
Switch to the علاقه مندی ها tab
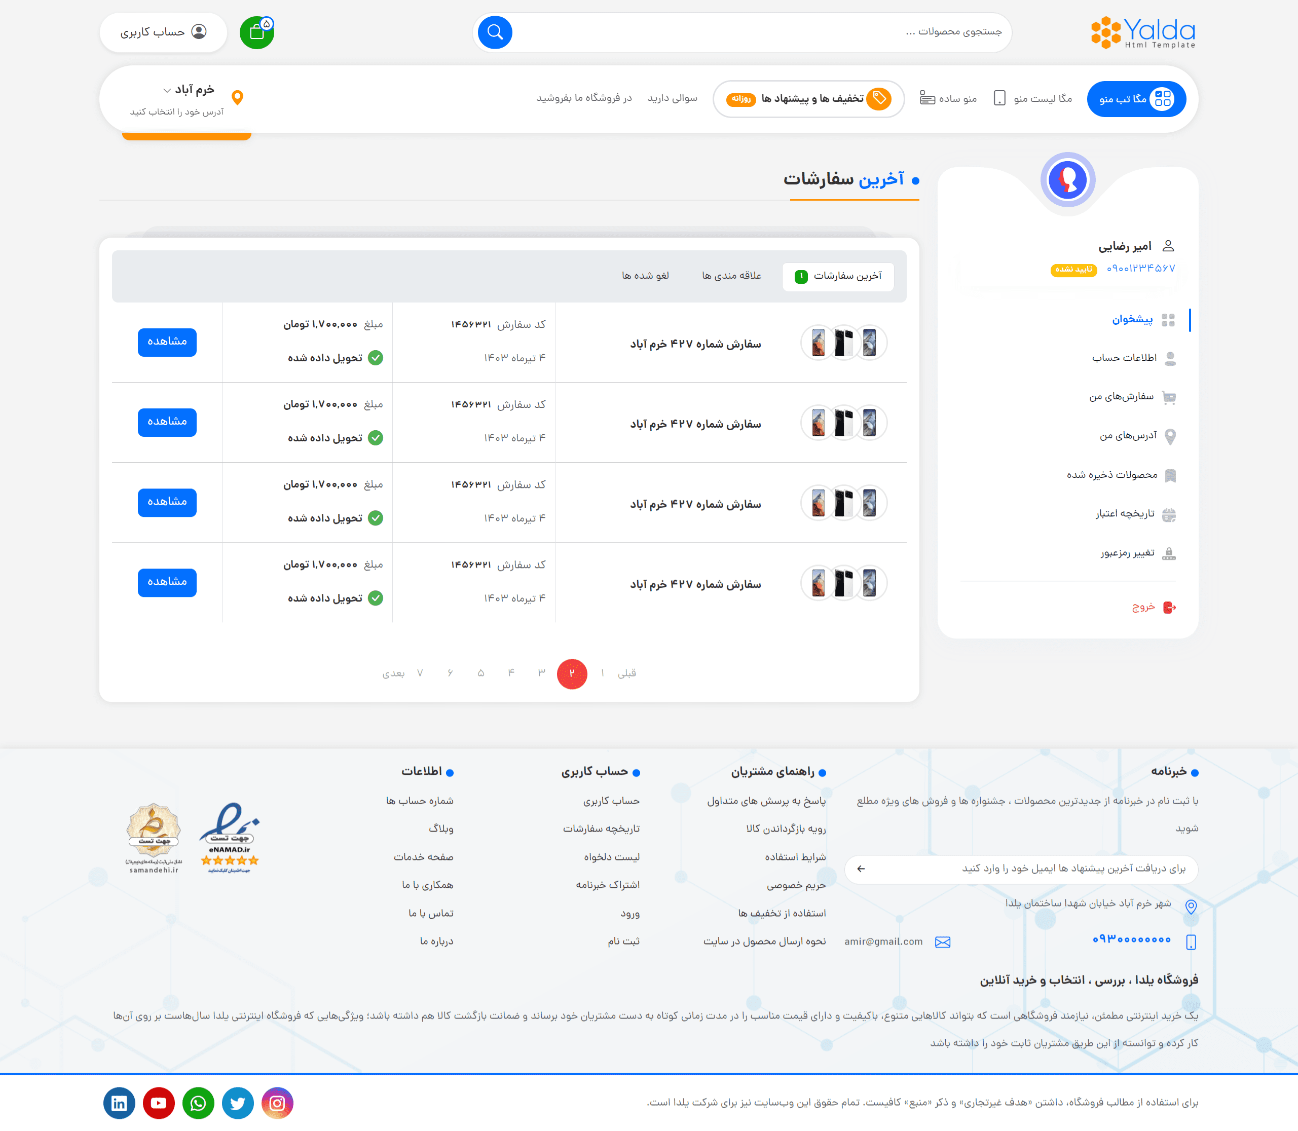[x=732, y=276]
